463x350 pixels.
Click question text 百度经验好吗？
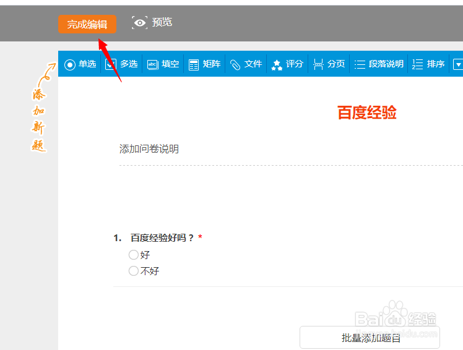pos(162,238)
